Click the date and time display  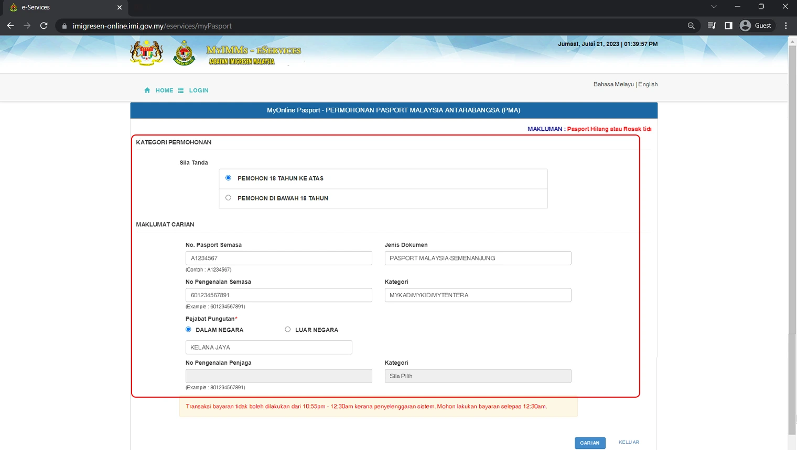click(x=608, y=44)
